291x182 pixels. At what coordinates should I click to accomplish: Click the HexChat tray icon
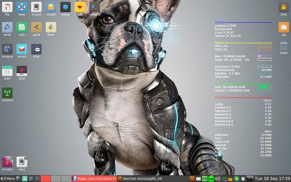point(192,179)
